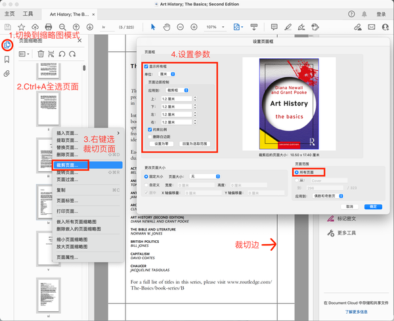Viewport: 394px width, 321px height.
Task: Open the page thumbnails sidebar icon
Action: tap(7, 45)
